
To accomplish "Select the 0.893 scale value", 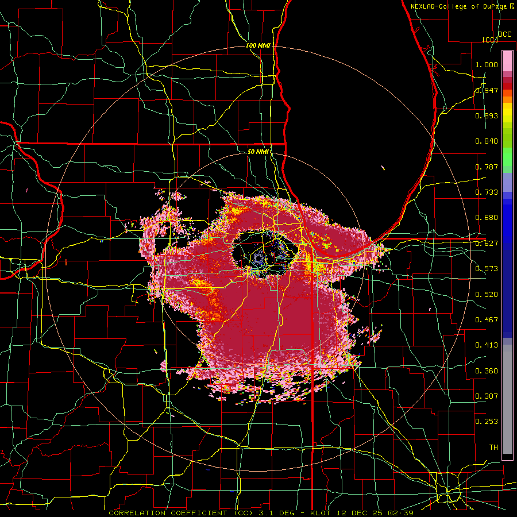I will (x=487, y=115).
